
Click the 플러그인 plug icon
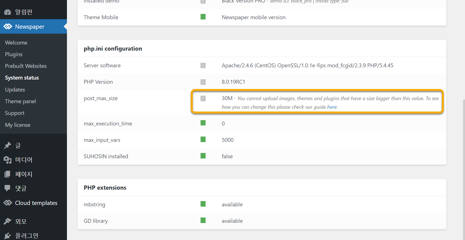tap(8, 236)
